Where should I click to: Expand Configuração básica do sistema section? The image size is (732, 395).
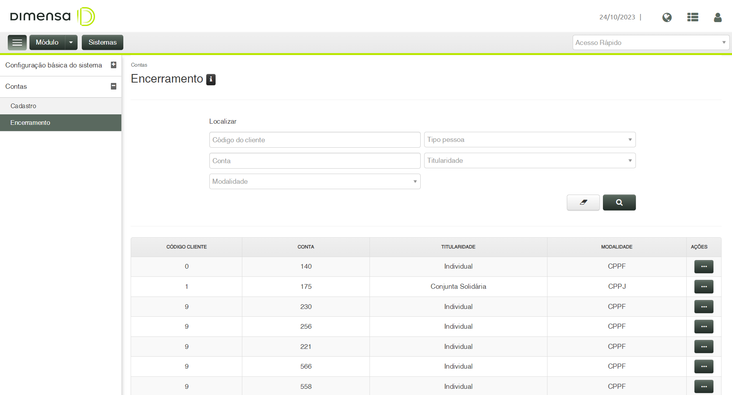(x=114, y=65)
